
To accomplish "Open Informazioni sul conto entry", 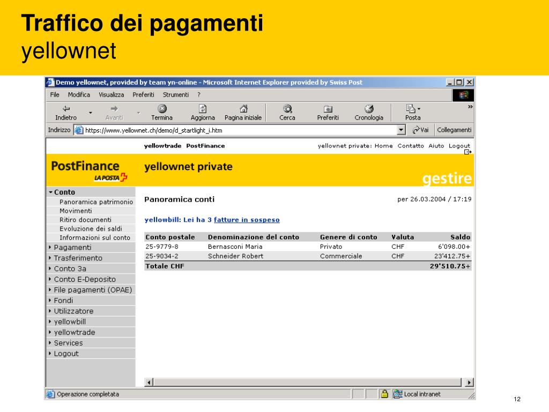I will coord(95,238).
